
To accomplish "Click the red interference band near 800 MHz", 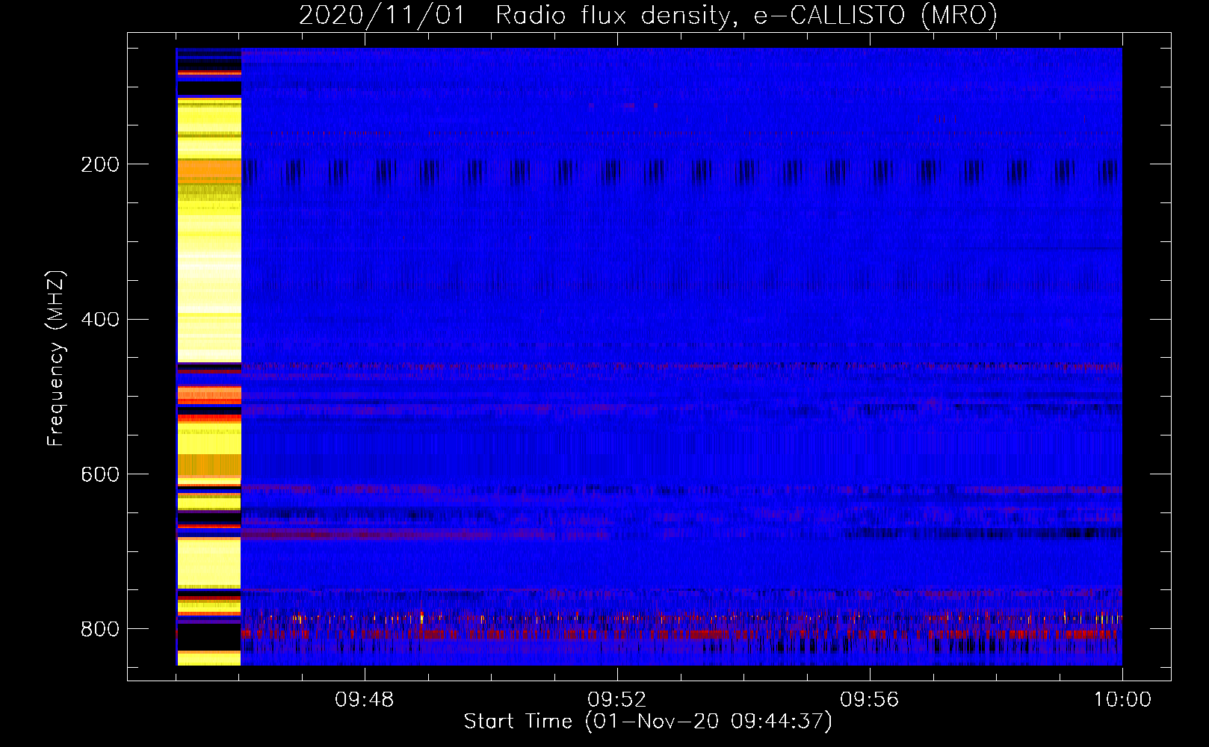I will pyautogui.click(x=681, y=634).
